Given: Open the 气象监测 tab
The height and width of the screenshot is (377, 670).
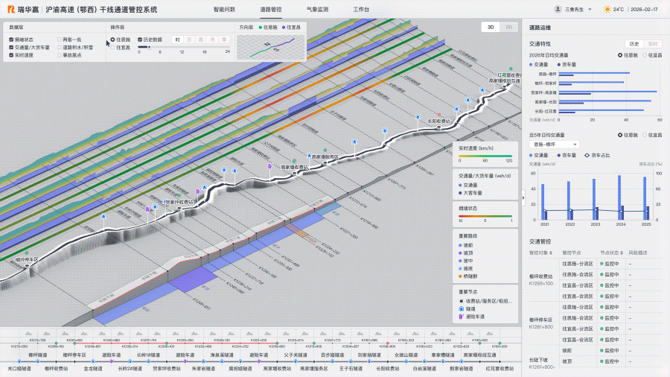Looking at the screenshot, I should click(x=317, y=10).
